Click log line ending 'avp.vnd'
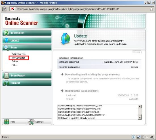The width and height of the screenshot is (156, 140). click(79, 109)
